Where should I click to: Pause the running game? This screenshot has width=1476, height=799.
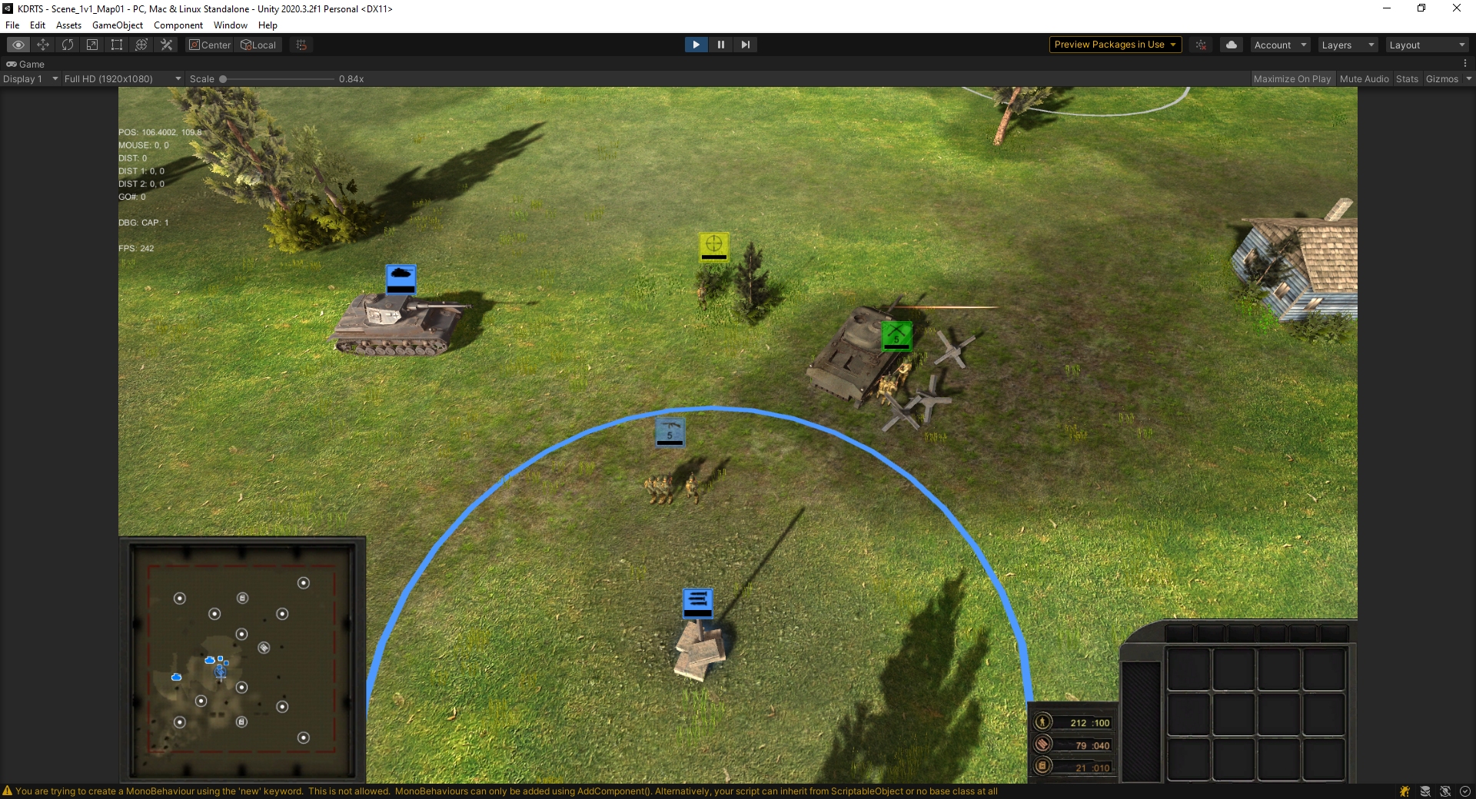point(720,45)
